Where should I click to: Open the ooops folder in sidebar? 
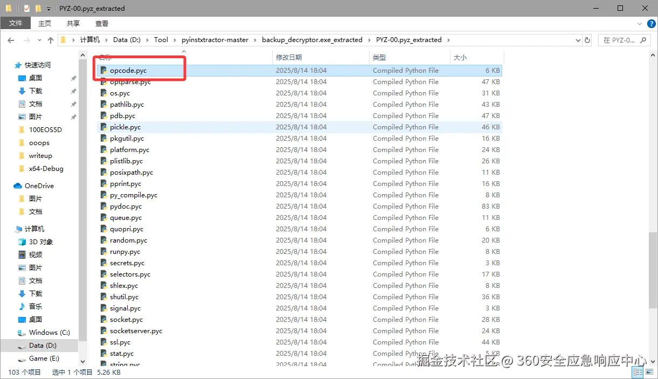[39, 143]
